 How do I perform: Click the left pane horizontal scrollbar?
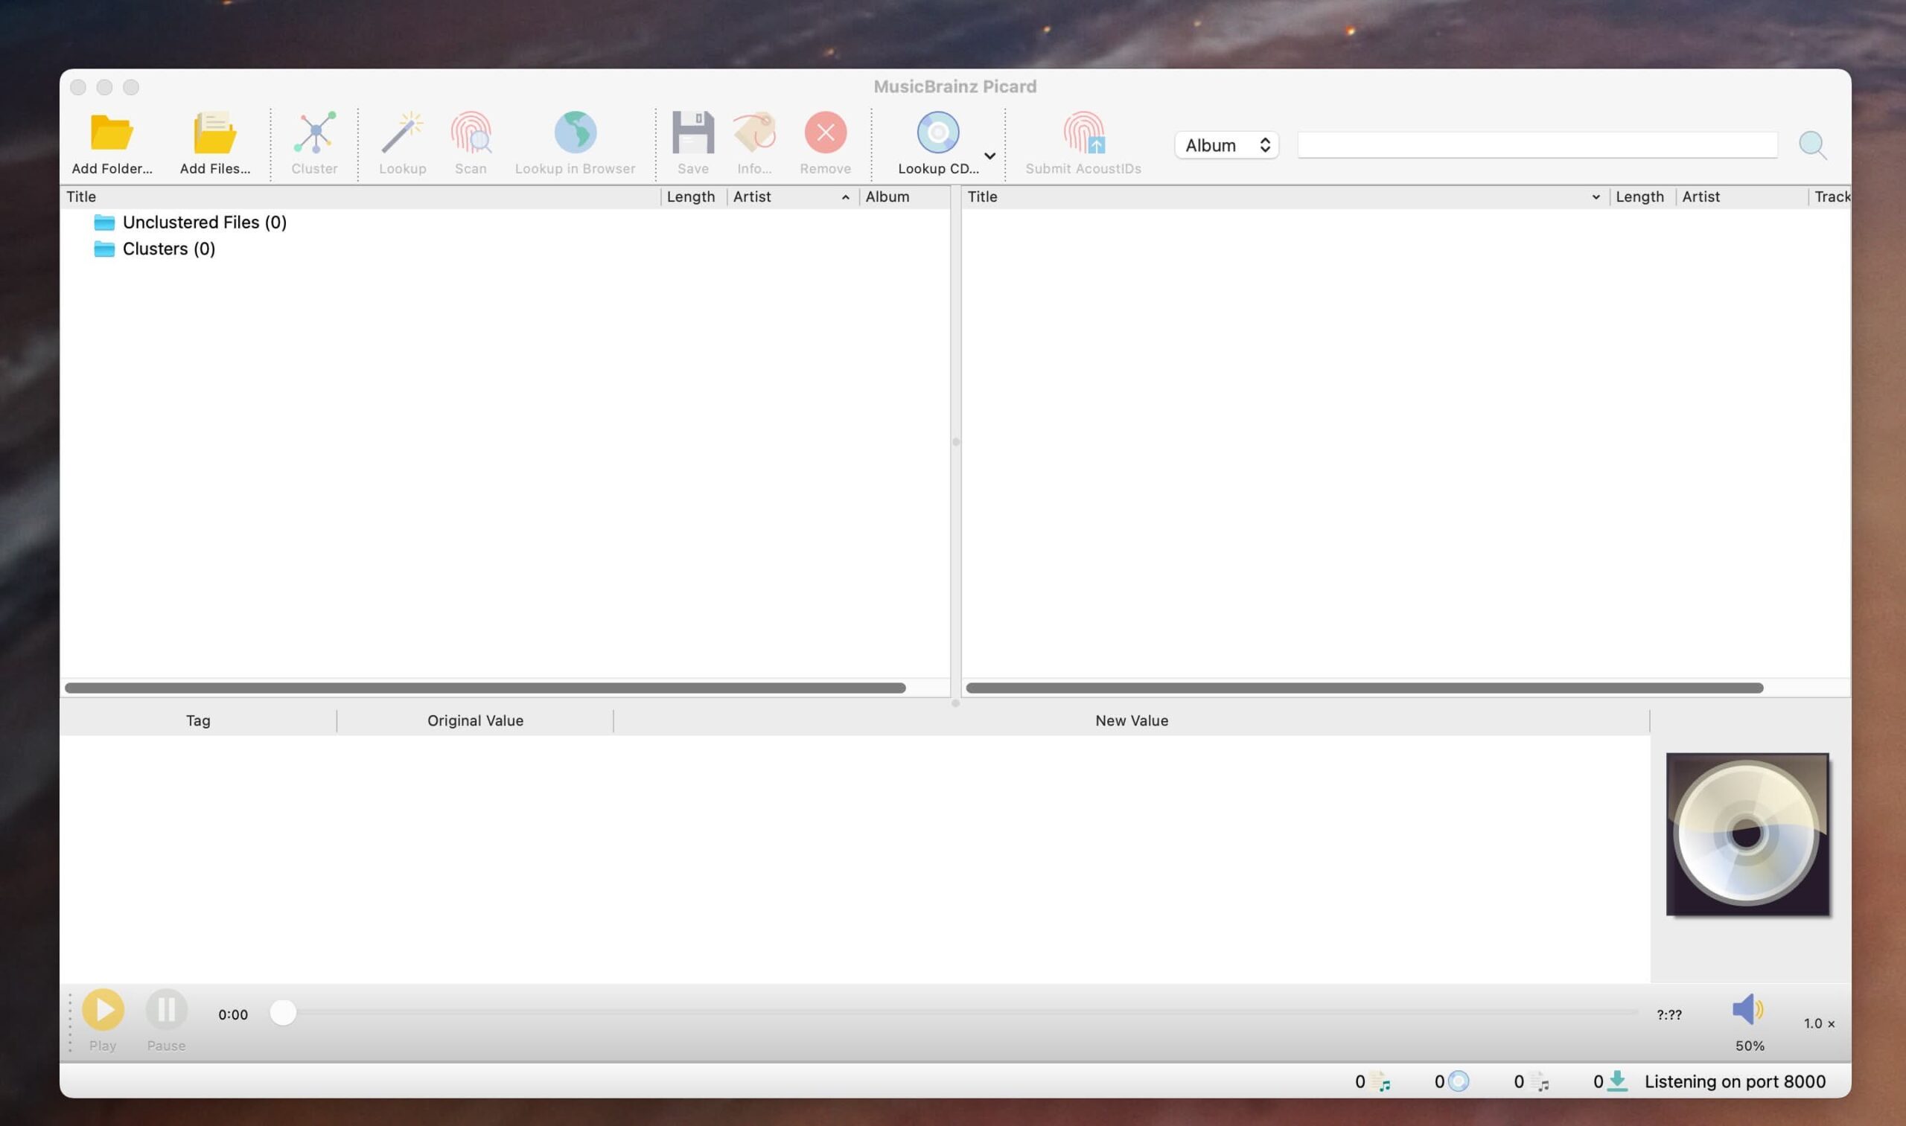tap(485, 688)
